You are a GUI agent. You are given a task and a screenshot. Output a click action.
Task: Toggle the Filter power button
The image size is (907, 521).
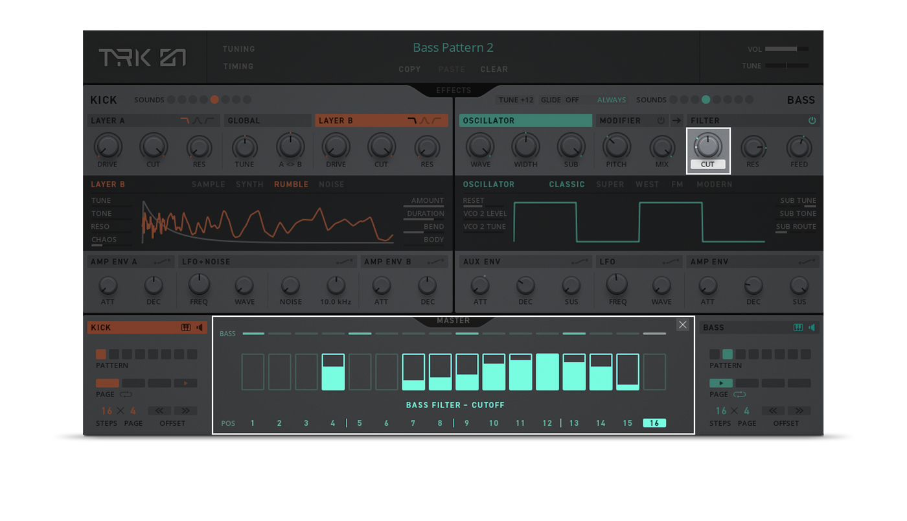point(812,121)
